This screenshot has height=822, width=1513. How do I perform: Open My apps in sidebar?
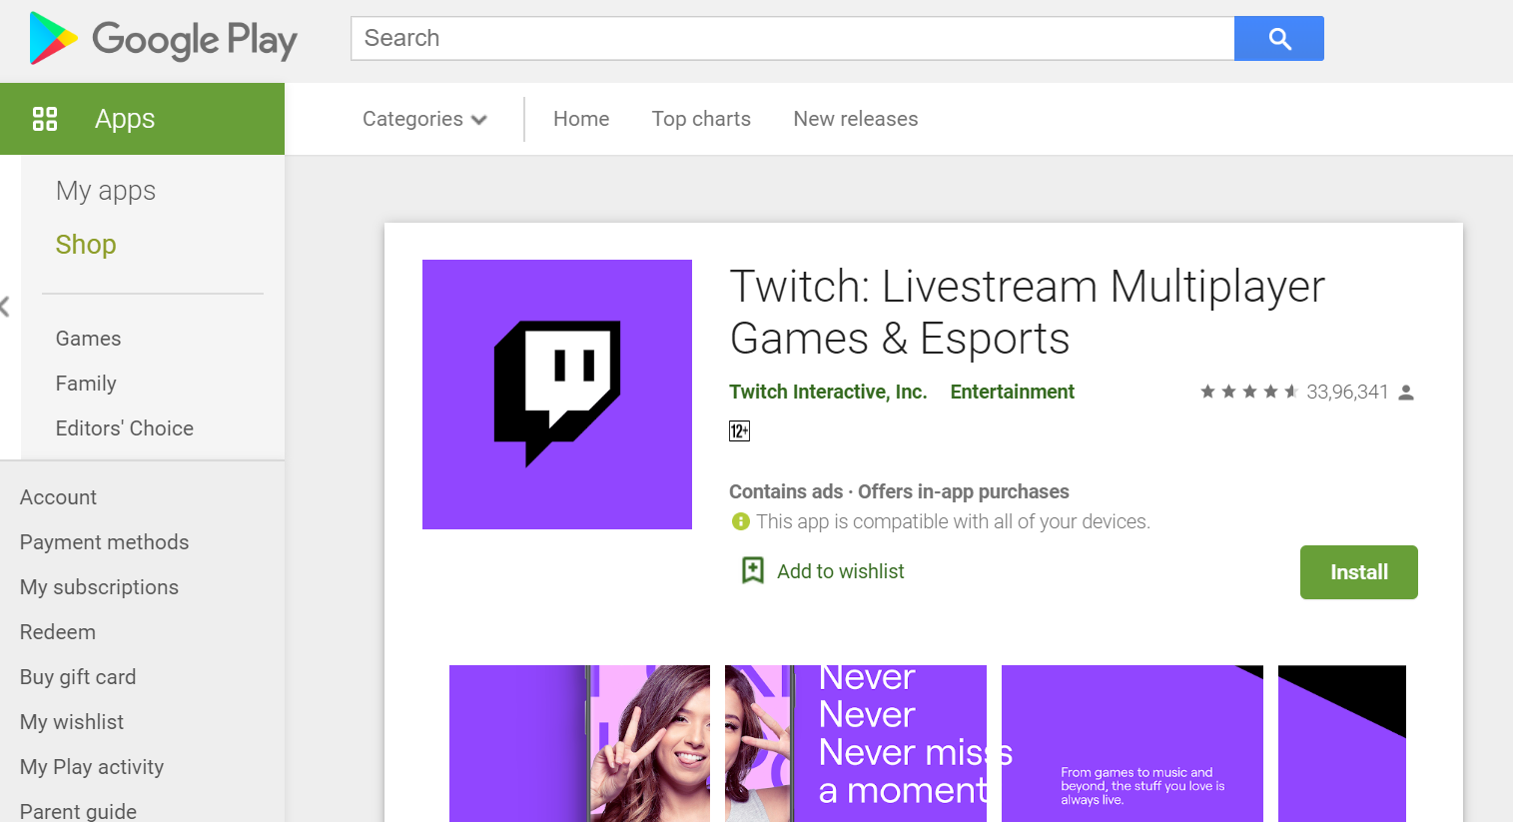click(x=106, y=191)
